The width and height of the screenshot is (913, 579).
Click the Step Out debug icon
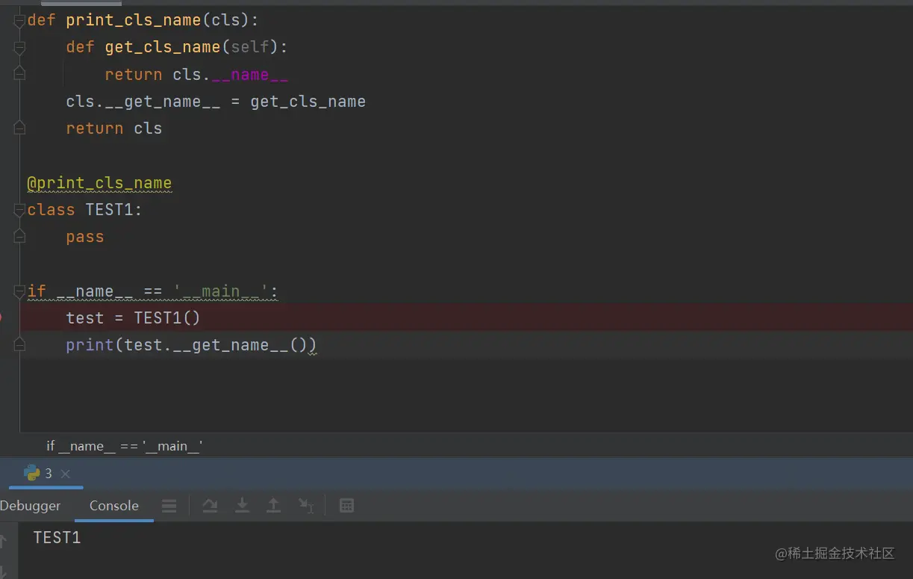[274, 506]
